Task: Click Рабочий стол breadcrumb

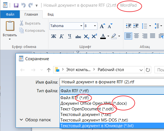Action: (x=111, y=70)
